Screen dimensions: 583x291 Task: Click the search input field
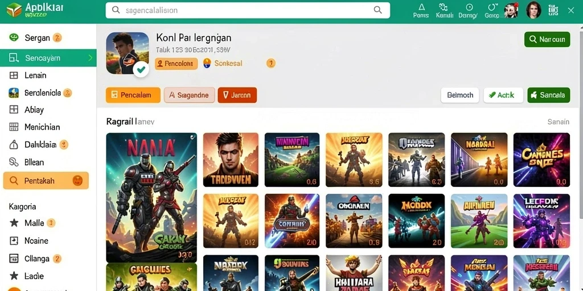248,10
